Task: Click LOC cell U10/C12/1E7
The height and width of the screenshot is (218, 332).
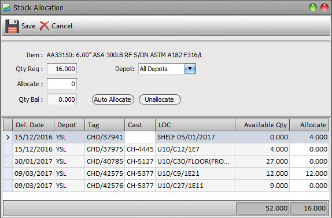Action: [195, 149]
